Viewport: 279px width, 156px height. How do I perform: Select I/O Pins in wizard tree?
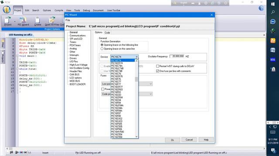click(74, 62)
